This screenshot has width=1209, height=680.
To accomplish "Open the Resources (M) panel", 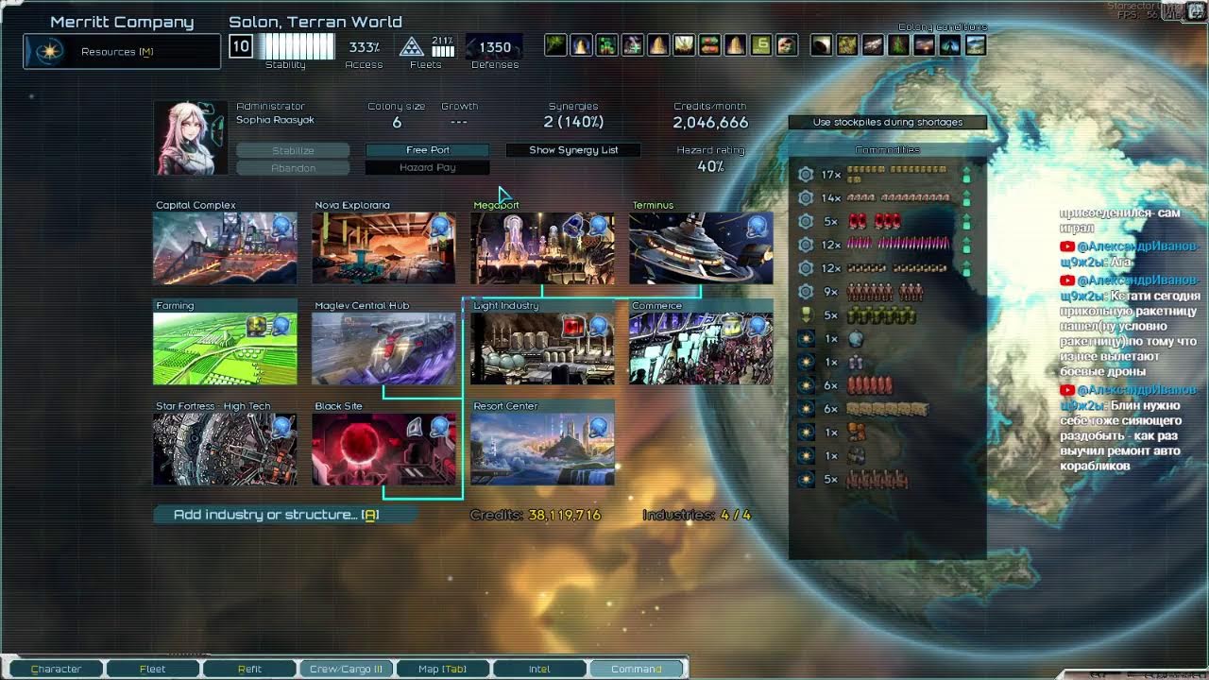I will (x=122, y=52).
